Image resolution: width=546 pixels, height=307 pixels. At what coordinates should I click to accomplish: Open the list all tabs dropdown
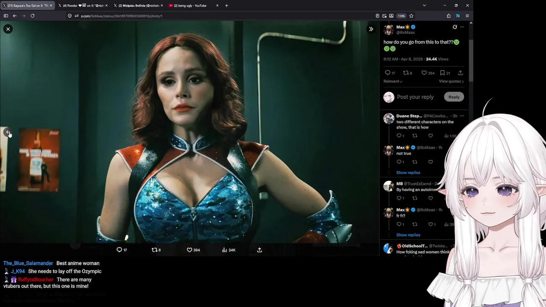[x=424, y=6]
